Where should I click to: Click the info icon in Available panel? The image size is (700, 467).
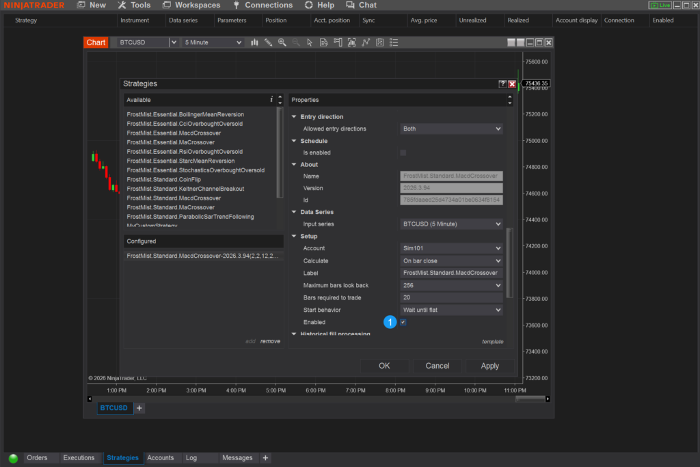tap(271, 100)
